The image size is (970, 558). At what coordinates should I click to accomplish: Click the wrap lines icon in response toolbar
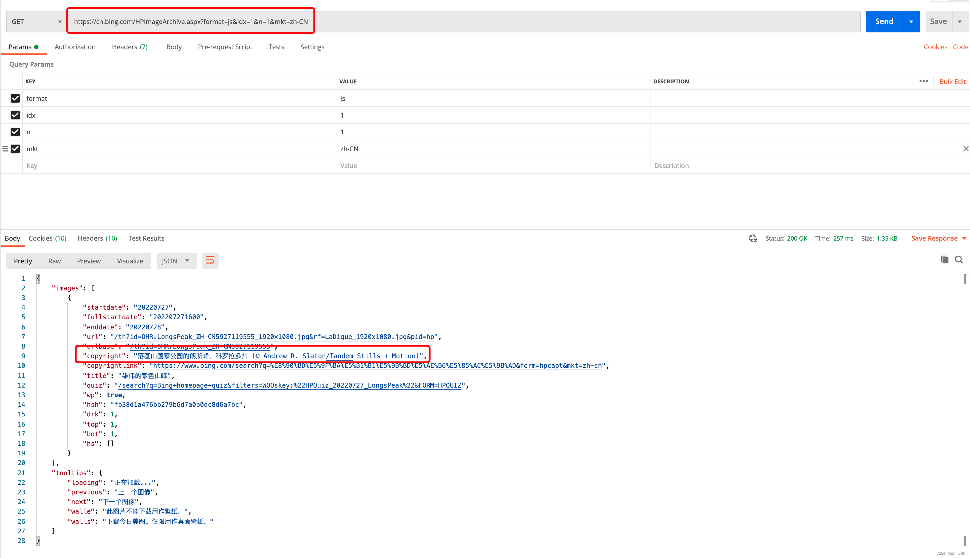pos(210,261)
